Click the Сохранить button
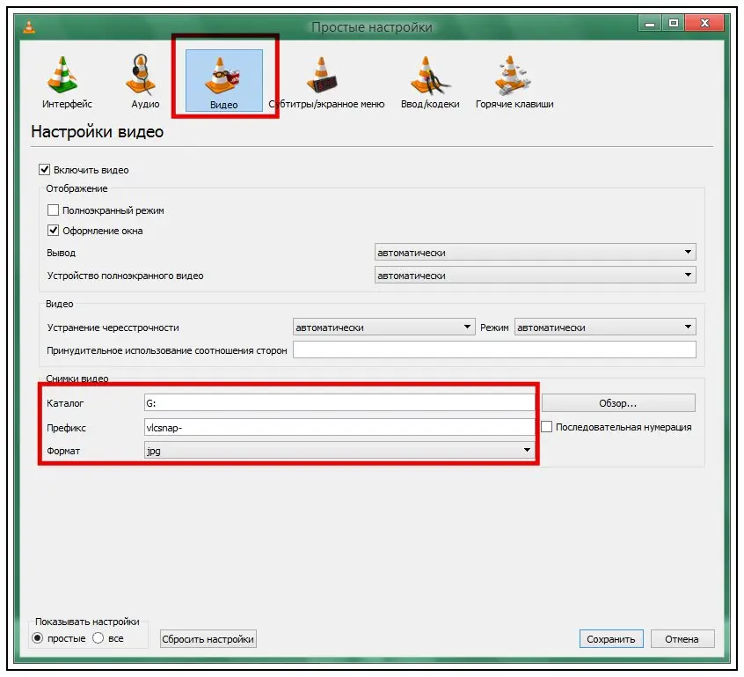Viewport: 744px width, 677px height. (x=610, y=639)
